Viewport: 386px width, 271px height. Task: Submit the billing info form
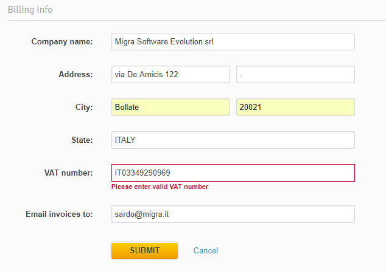click(x=144, y=250)
